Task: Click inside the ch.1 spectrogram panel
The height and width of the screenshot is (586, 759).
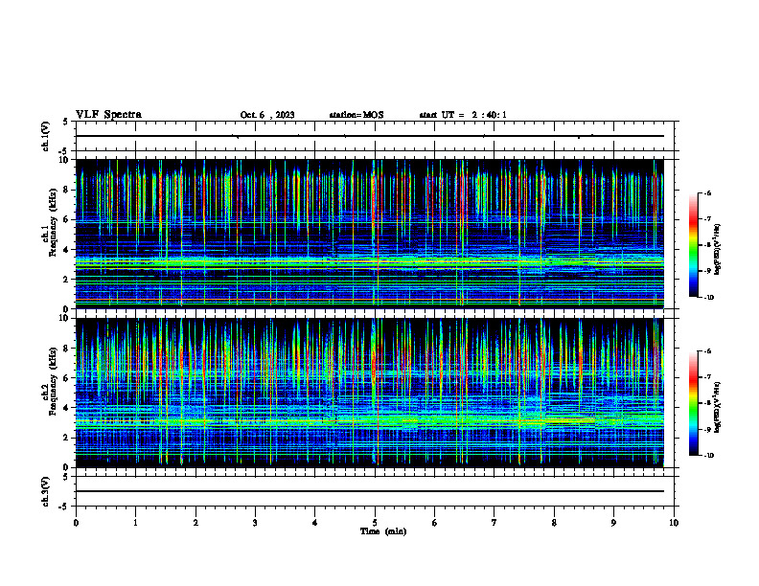Action: click(x=370, y=234)
